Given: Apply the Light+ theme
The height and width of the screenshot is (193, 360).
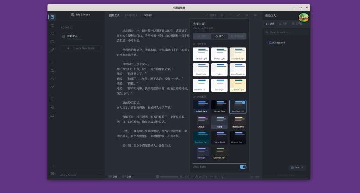Looking at the screenshot, I should coord(219,70).
